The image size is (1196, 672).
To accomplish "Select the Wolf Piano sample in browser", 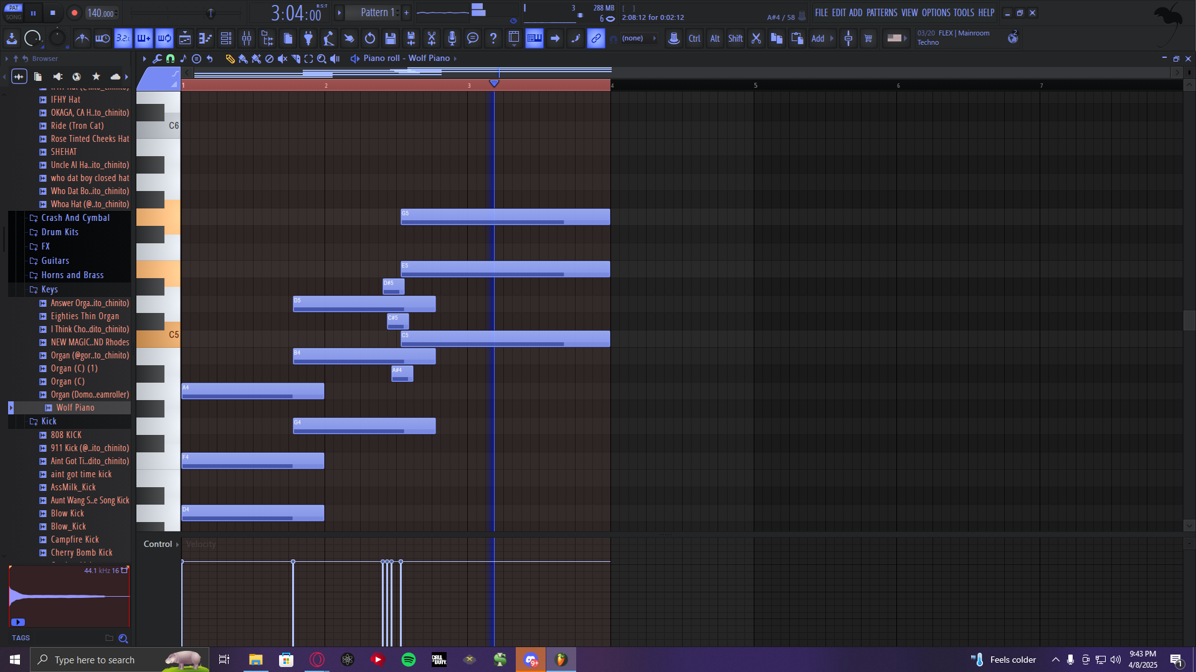I will [x=75, y=408].
